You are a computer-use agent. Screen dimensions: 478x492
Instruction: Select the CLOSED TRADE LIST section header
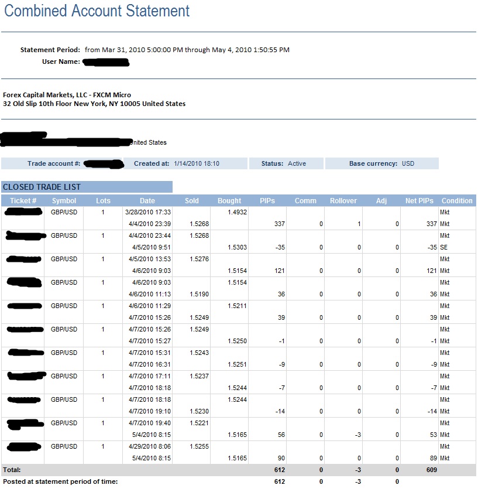point(42,187)
